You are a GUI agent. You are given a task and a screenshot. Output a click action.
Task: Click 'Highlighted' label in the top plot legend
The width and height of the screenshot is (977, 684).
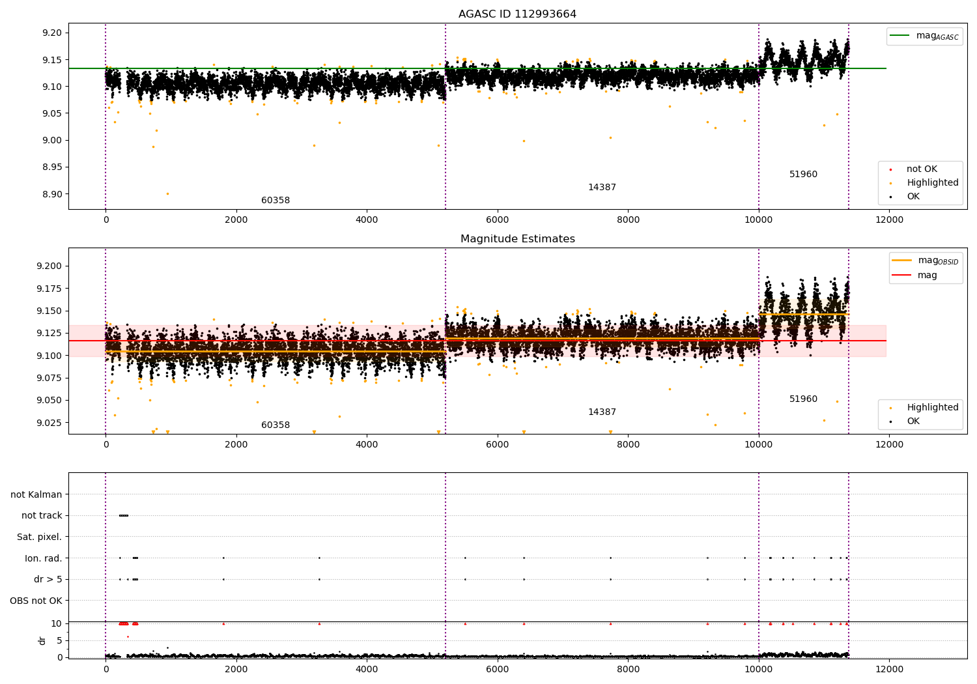coord(933,183)
